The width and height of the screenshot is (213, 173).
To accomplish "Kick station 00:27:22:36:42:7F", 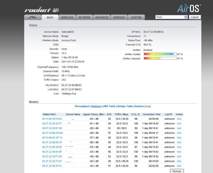I will 179,123.
